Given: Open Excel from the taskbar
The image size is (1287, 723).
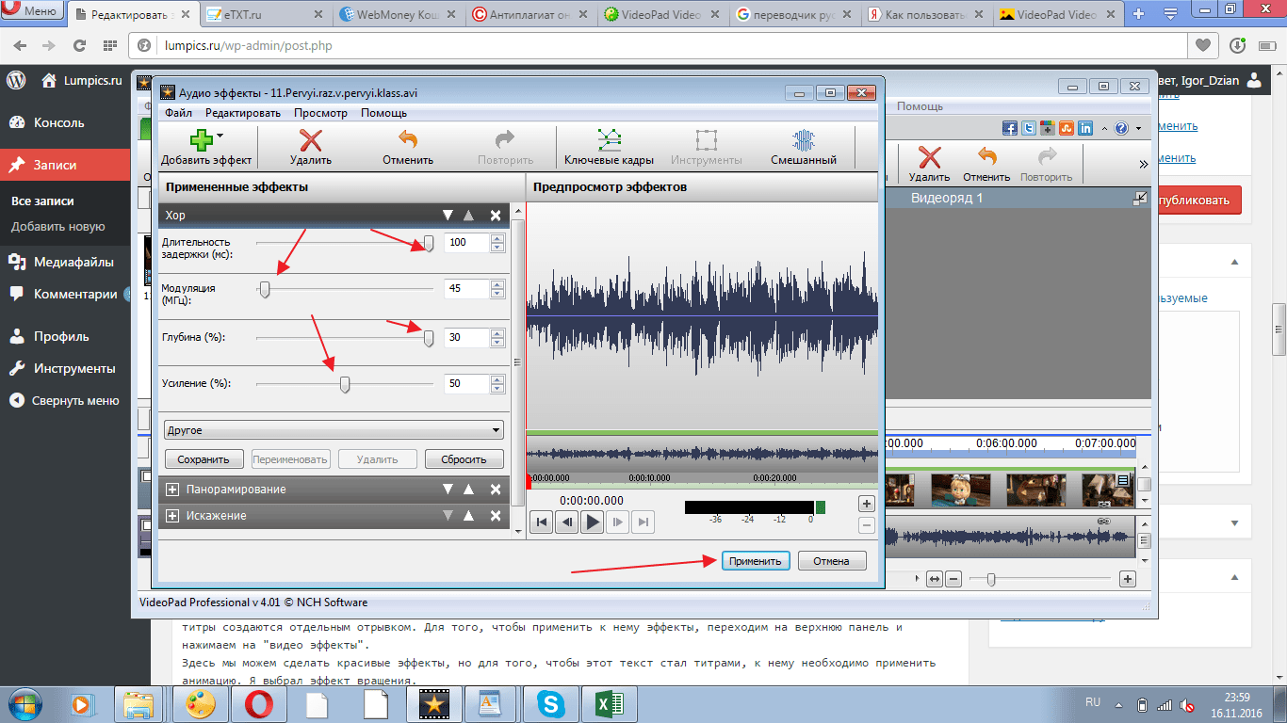Looking at the screenshot, I should click(609, 704).
